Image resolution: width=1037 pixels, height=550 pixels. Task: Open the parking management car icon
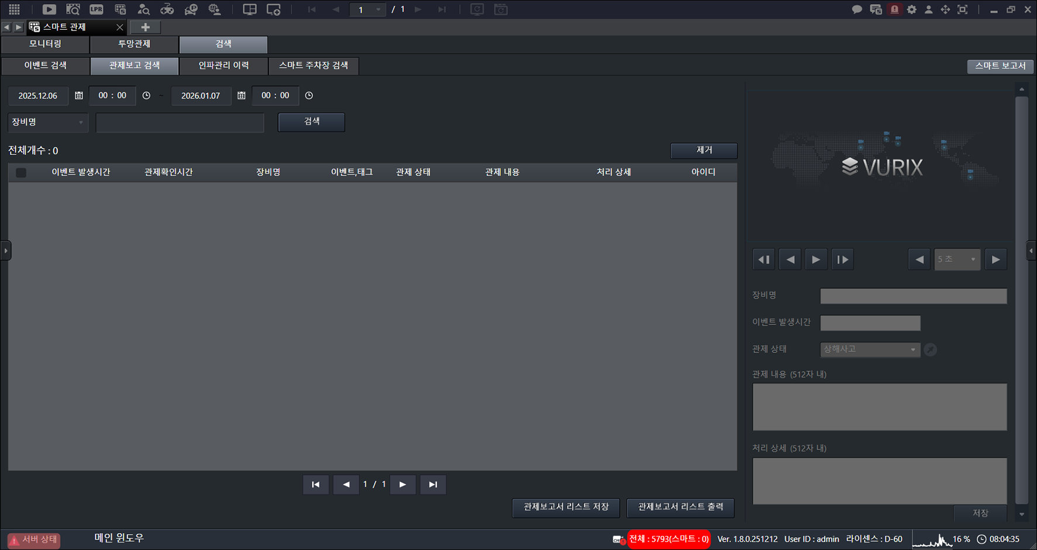[x=191, y=9]
